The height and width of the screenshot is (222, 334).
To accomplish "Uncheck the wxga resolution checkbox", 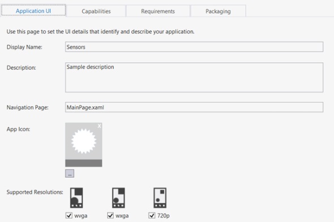I will click(x=110, y=215).
